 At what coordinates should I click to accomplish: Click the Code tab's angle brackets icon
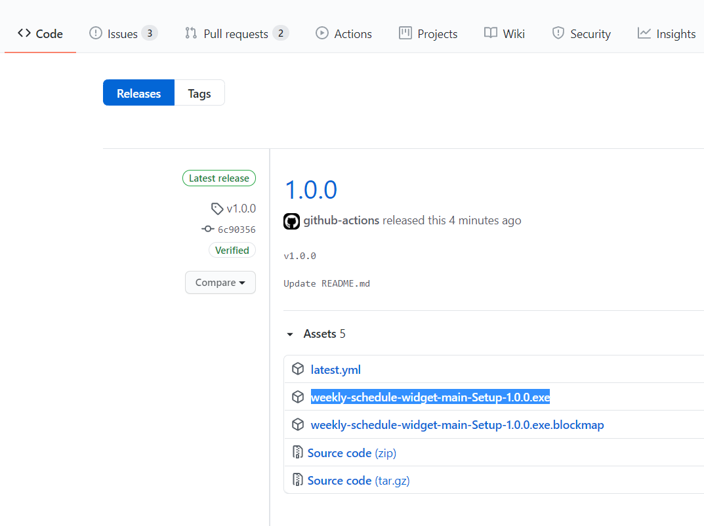pyautogui.click(x=23, y=33)
